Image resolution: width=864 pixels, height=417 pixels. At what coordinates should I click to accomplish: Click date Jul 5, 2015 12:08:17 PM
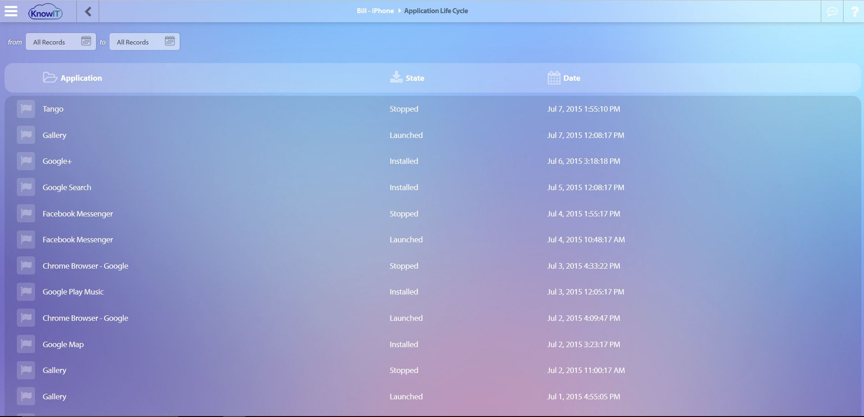click(586, 187)
